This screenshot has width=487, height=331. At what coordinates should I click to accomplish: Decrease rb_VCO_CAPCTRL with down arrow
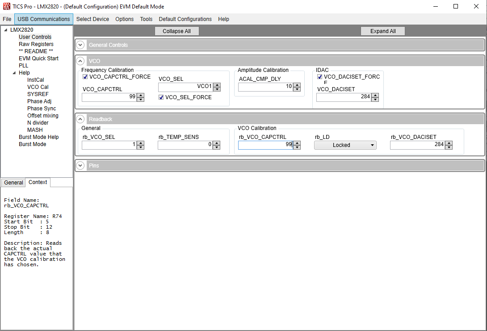(x=297, y=147)
